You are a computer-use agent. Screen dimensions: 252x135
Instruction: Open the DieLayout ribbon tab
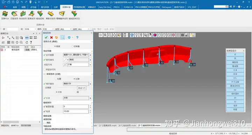(167, 7)
